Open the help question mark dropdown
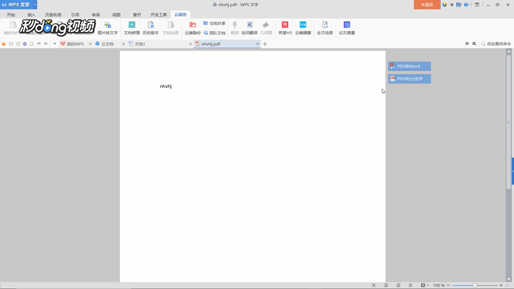The image size is (514, 289). click(467, 5)
